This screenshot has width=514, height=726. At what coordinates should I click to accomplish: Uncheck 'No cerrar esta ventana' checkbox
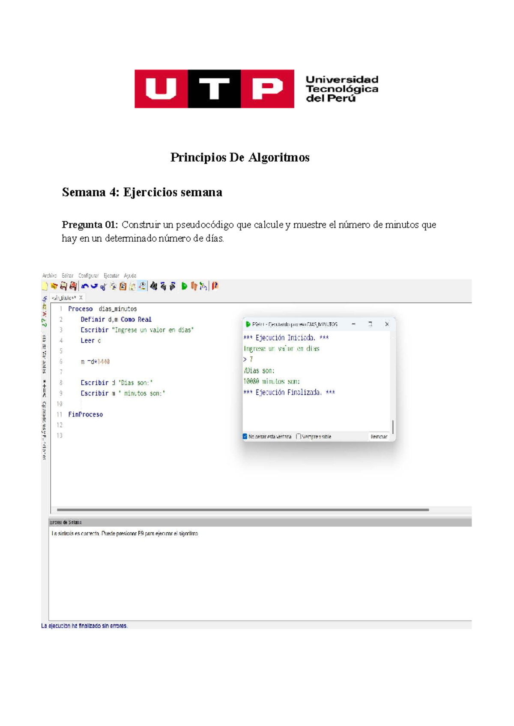245,437
